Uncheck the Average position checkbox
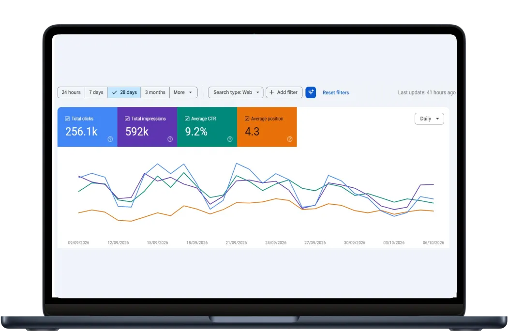Viewport: 509px width, 332px height. click(247, 119)
